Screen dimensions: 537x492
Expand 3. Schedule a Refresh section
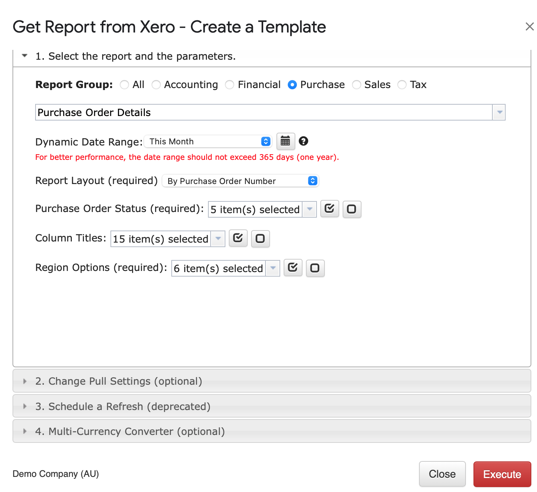pos(272,406)
